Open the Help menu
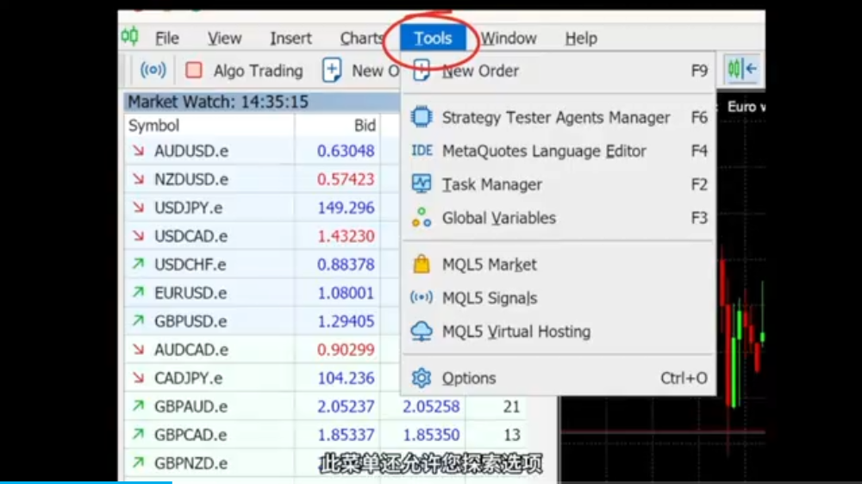The image size is (862, 484). 581,39
